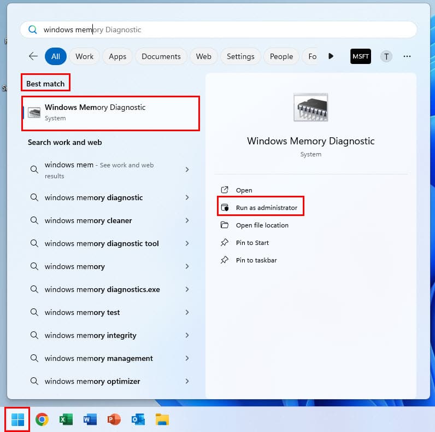Expand the 'windows mem' web results chevron

[187, 170]
